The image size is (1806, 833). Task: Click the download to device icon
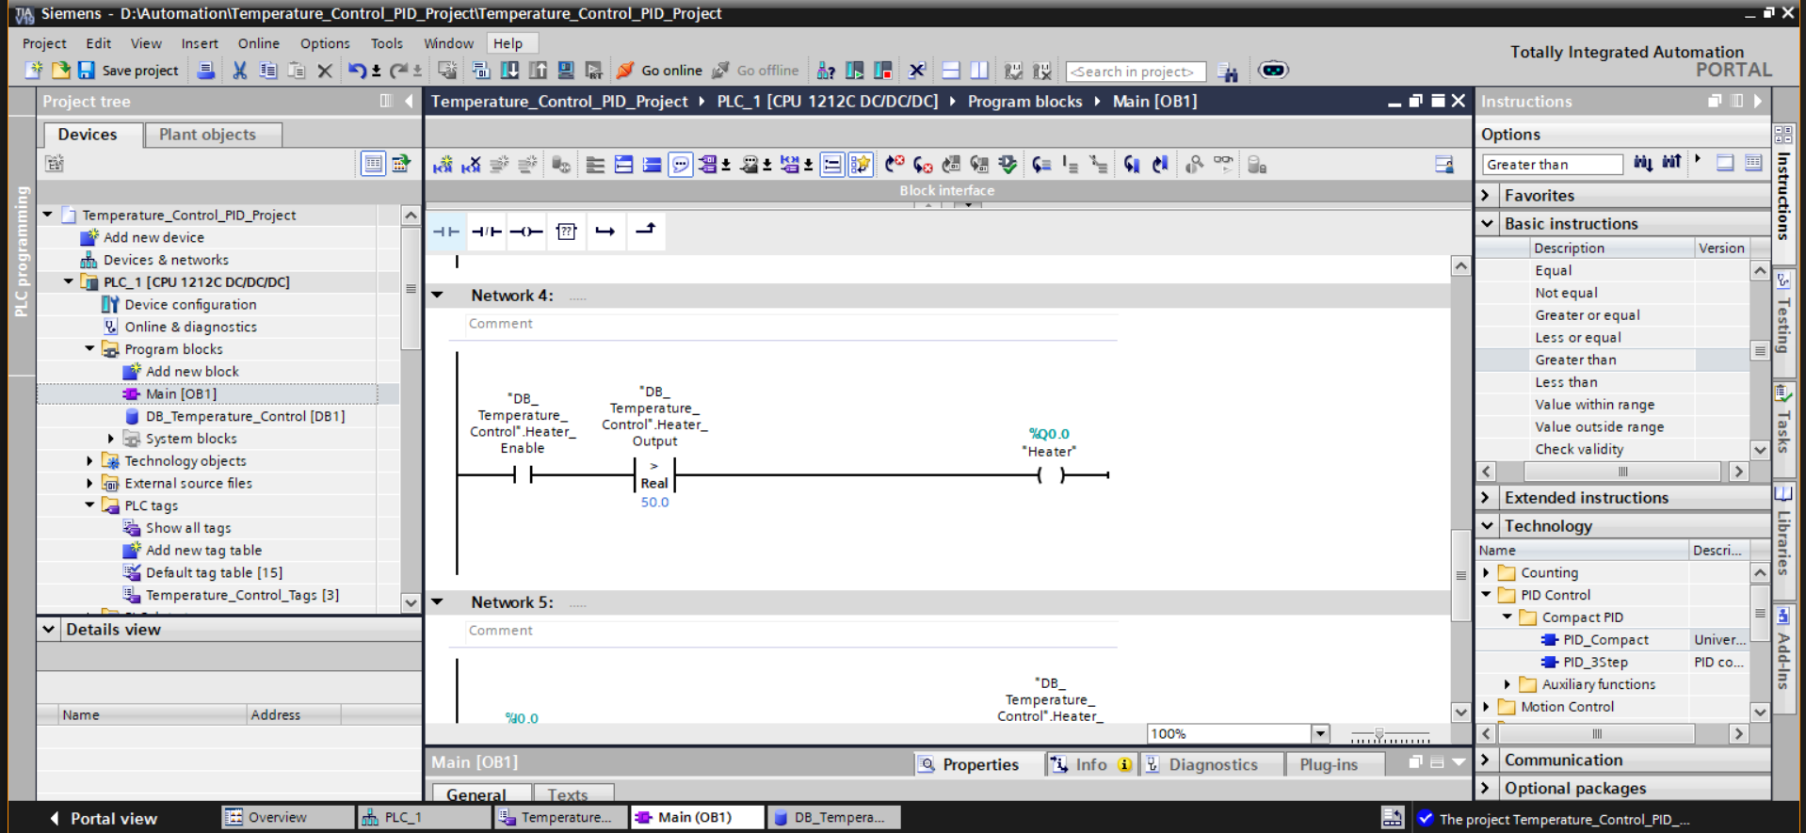tap(509, 71)
